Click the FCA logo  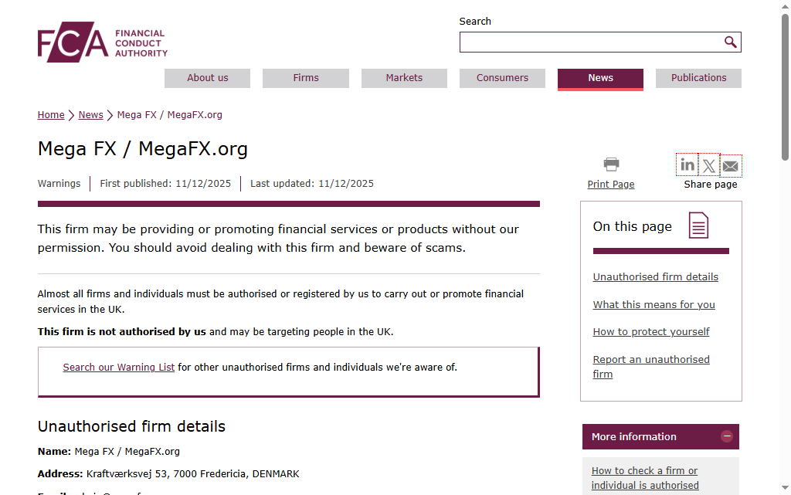click(x=102, y=42)
